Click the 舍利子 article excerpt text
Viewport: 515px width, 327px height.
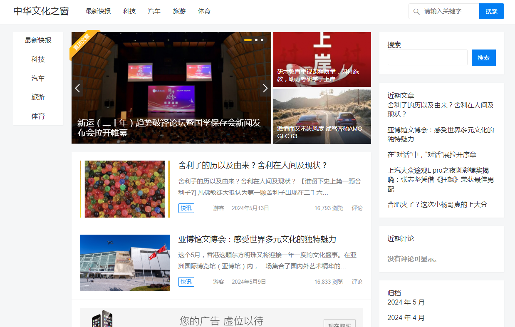(270, 187)
